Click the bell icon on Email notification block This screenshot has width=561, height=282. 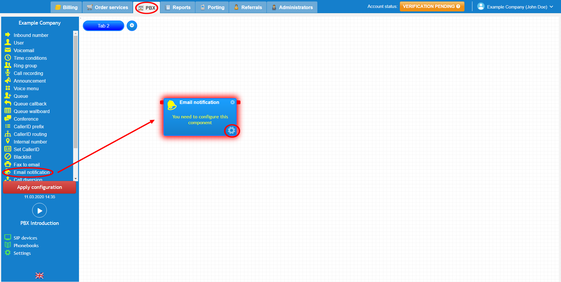(172, 105)
